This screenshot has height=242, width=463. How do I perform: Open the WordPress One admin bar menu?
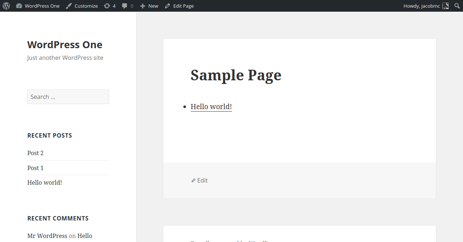[x=42, y=6]
